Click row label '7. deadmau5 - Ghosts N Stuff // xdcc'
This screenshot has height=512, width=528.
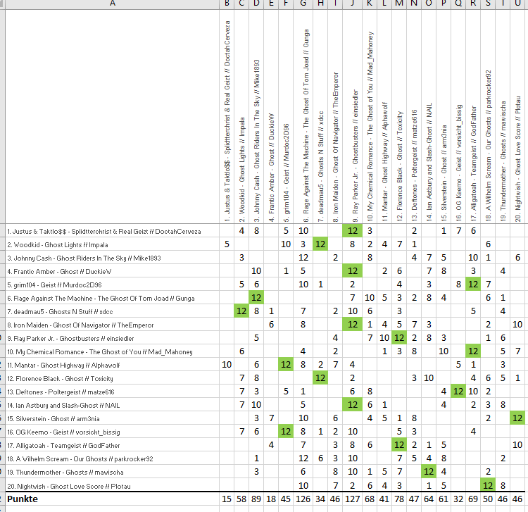(x=60, y=312)
